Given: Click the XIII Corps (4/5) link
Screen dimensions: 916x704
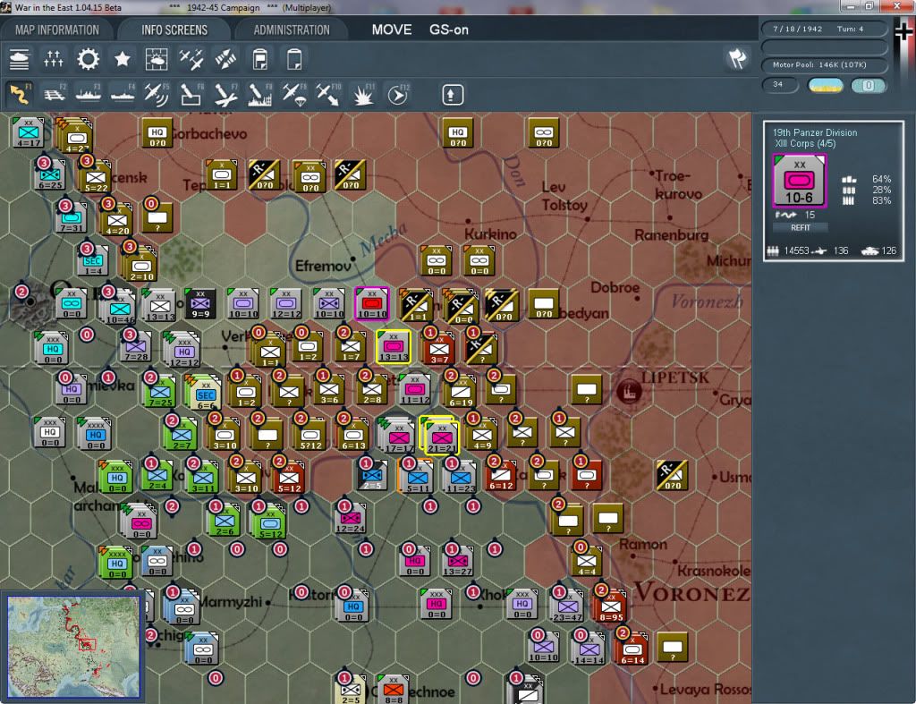Looking at the screenshot, I should click(805, 144).
